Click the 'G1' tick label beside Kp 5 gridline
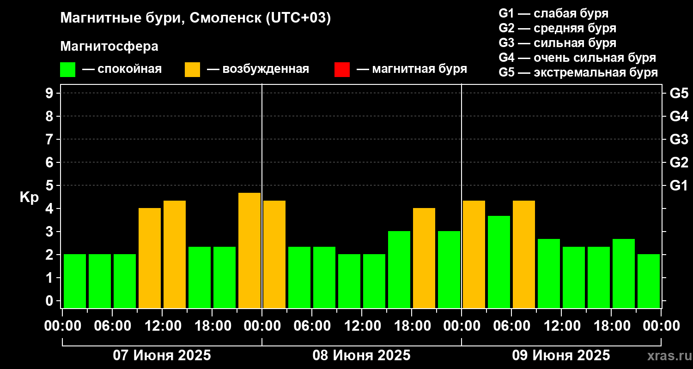 (679, 185)
